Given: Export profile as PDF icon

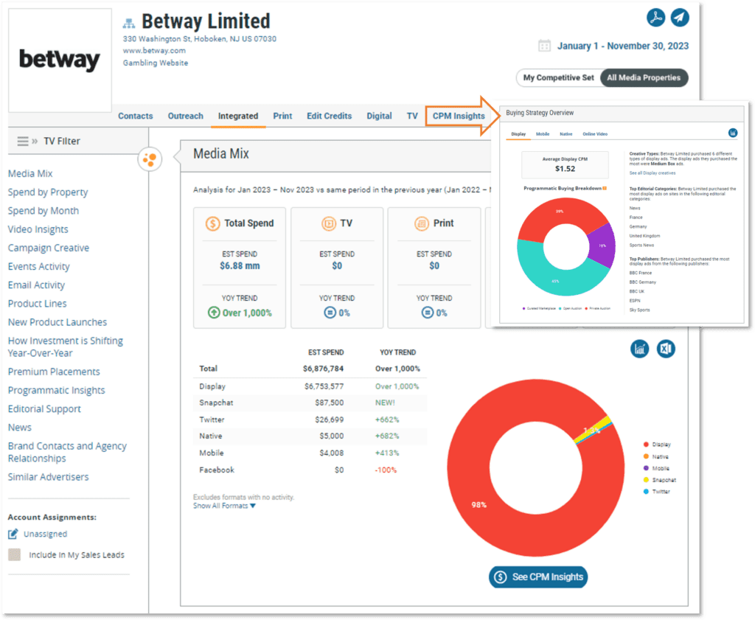Looking at the screenshot, I should pos(655,18).
